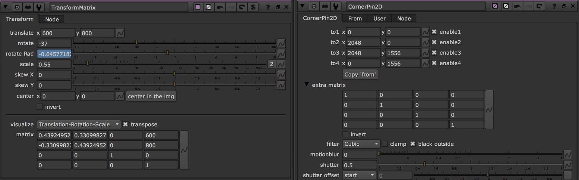Open CornerPin2D wrench edit-knobs menu
Image resolution: width=579 pixels, height=180 pixels.
click(336, 6)
